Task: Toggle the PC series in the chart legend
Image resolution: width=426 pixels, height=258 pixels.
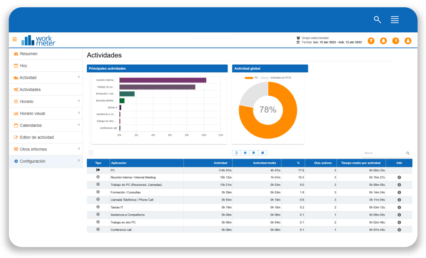Action: [251, 78]
